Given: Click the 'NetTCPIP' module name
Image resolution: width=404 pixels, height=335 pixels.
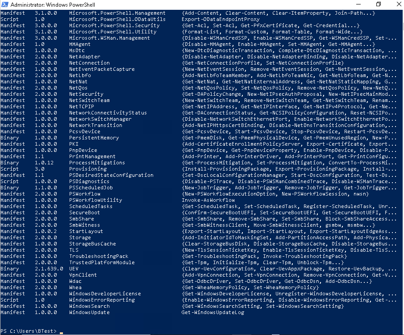Looking at the screenshot, I should click(x=82, y=107).
